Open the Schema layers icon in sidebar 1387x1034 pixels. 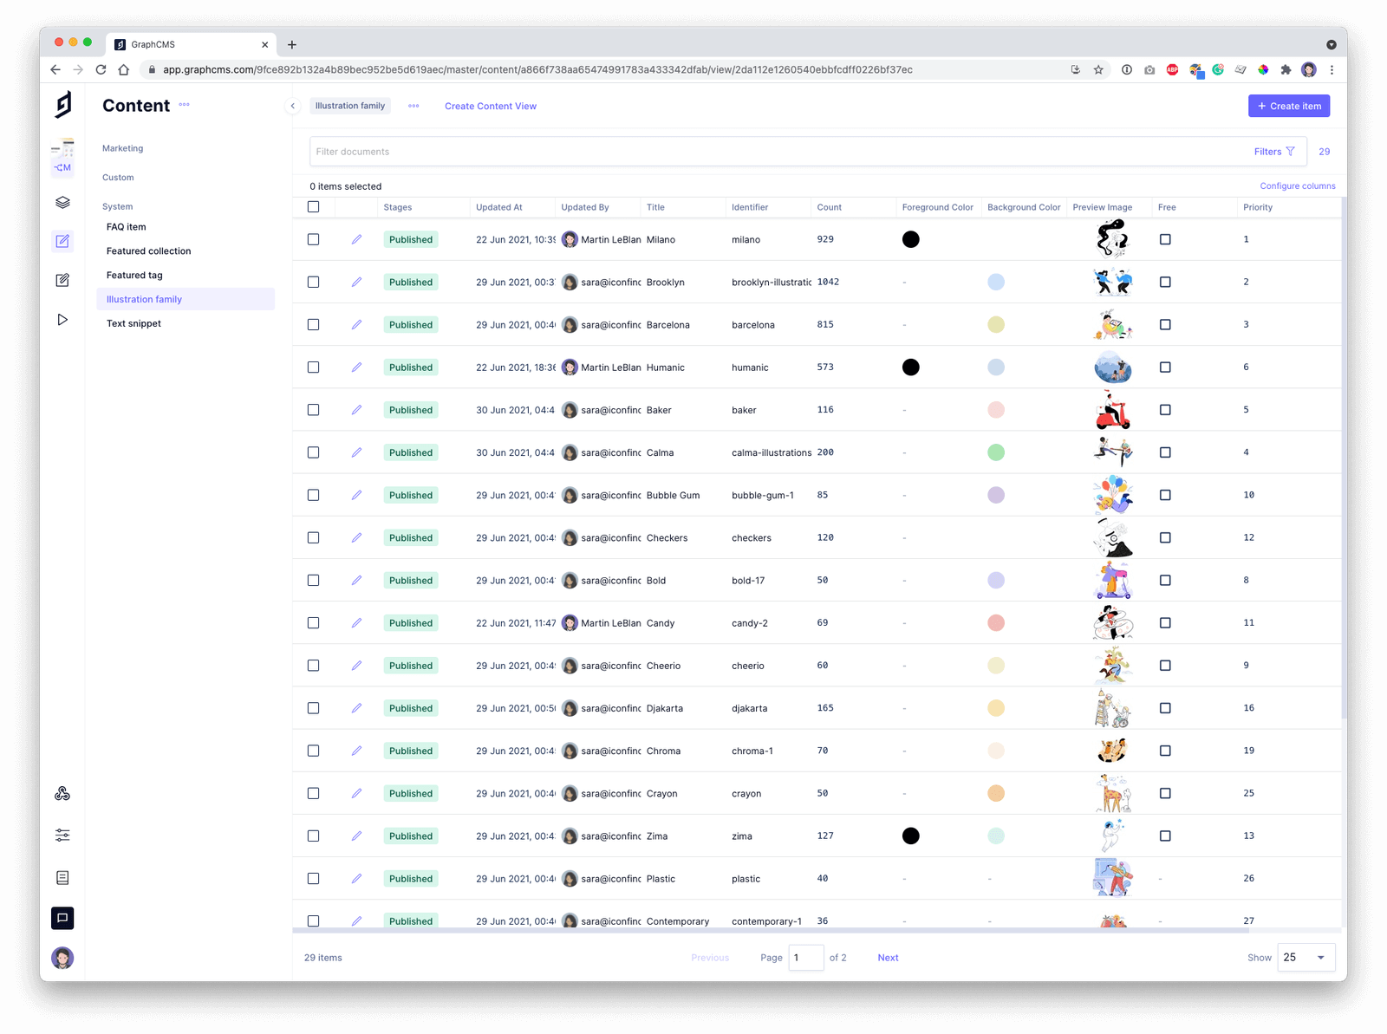point(62,203)
